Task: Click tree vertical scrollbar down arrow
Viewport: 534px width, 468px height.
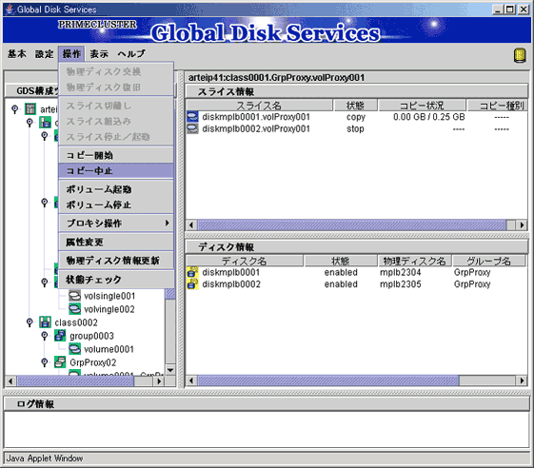Action: (x=170, y=370)
